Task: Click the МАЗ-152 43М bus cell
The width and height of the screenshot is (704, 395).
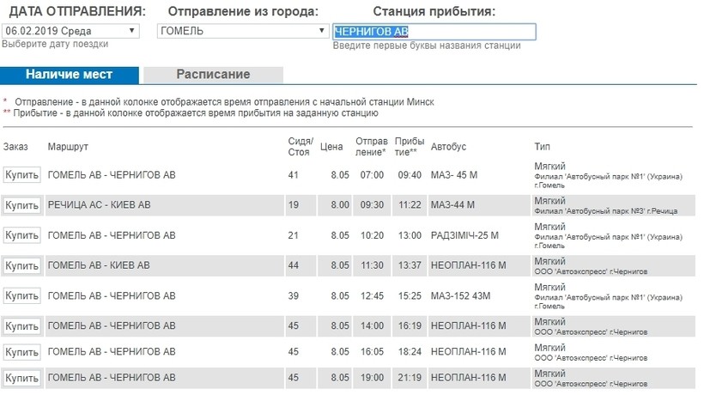Action: point(461,295)
